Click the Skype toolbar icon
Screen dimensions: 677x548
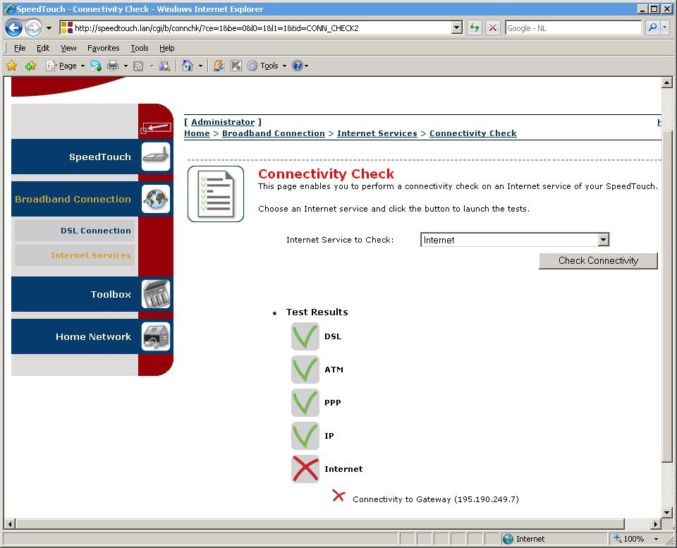click(96, 66)
